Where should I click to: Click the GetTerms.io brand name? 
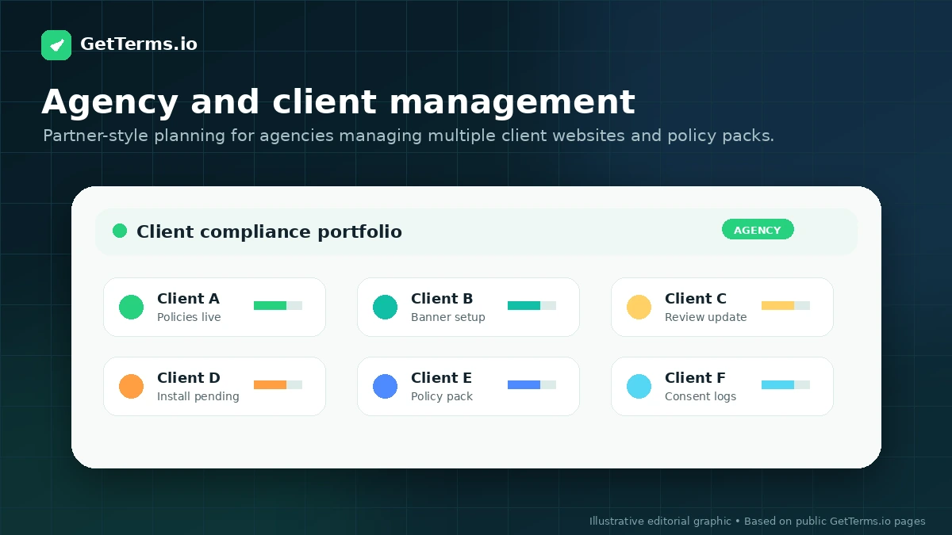pyautogui.click(x=139, y=44)
